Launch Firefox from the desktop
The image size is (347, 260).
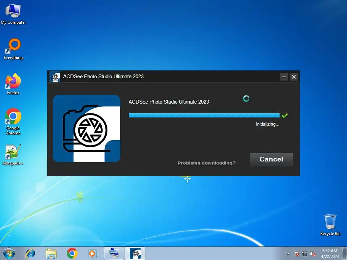[x=13, y=84]
